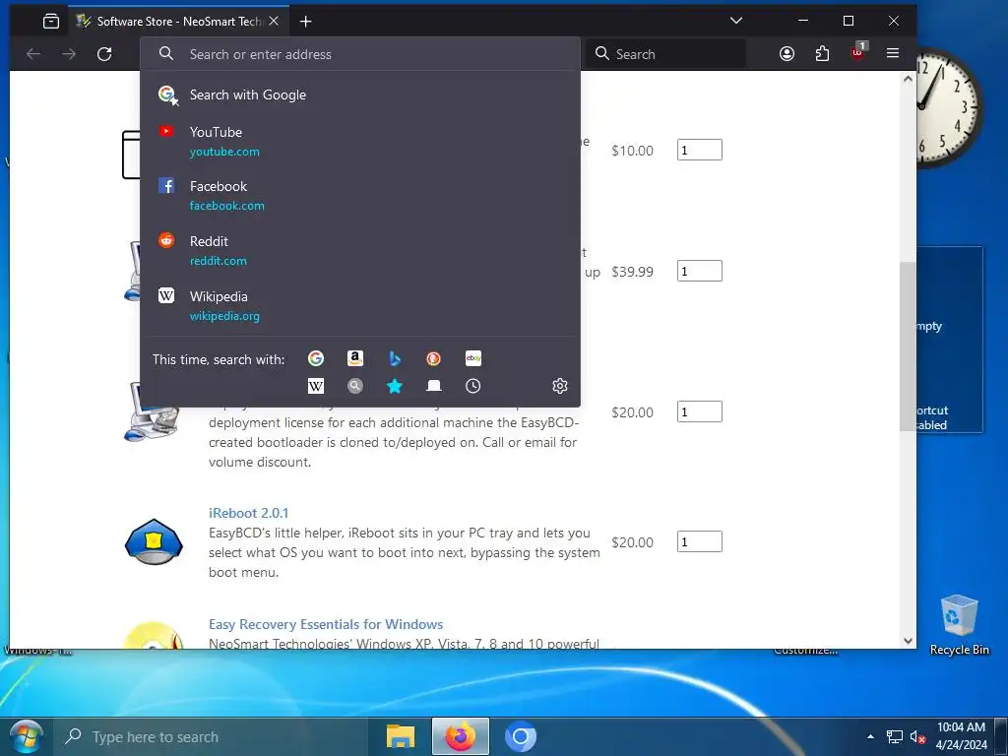The image size is (1008, 756).
Task: Search this time with Bing icon
Action: (x=395, y=358)
